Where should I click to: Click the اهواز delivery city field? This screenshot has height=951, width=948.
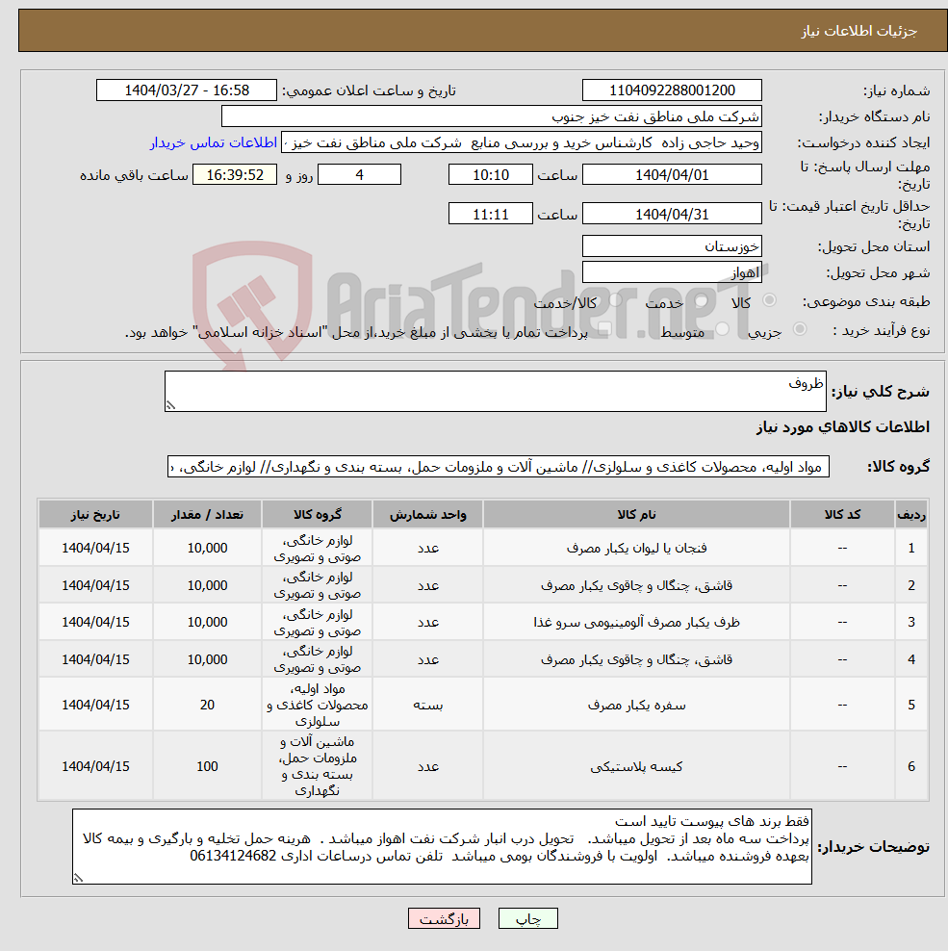[672, 270]
